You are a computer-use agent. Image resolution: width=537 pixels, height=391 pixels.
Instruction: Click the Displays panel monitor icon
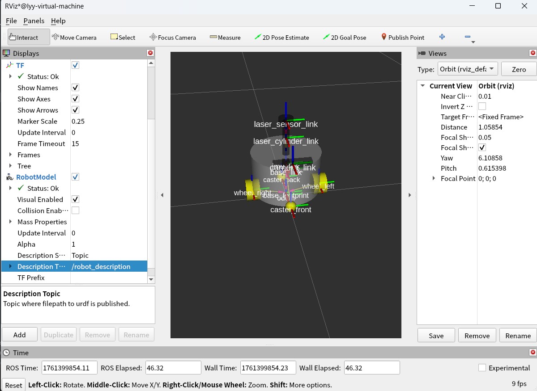click(7, 53)
